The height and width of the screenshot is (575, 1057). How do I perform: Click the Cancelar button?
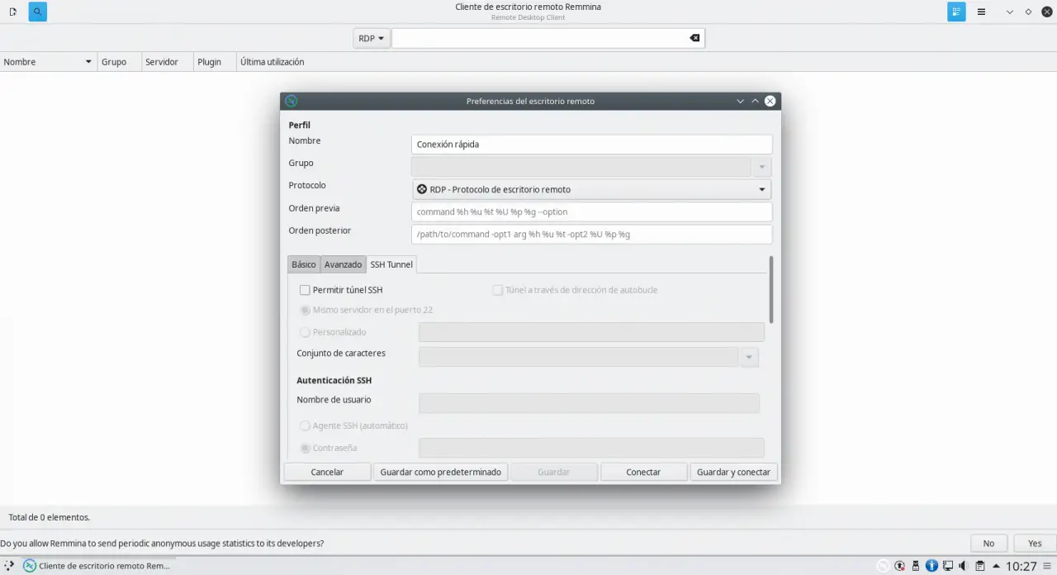coord(327,472)
